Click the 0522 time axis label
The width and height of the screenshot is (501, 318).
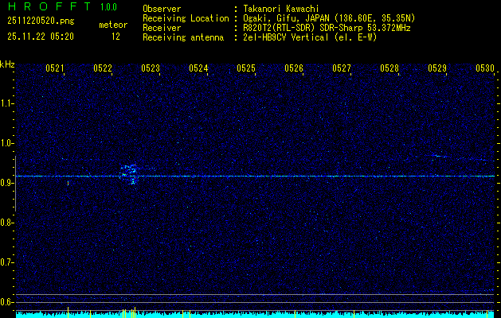click(x=103, y=68)
